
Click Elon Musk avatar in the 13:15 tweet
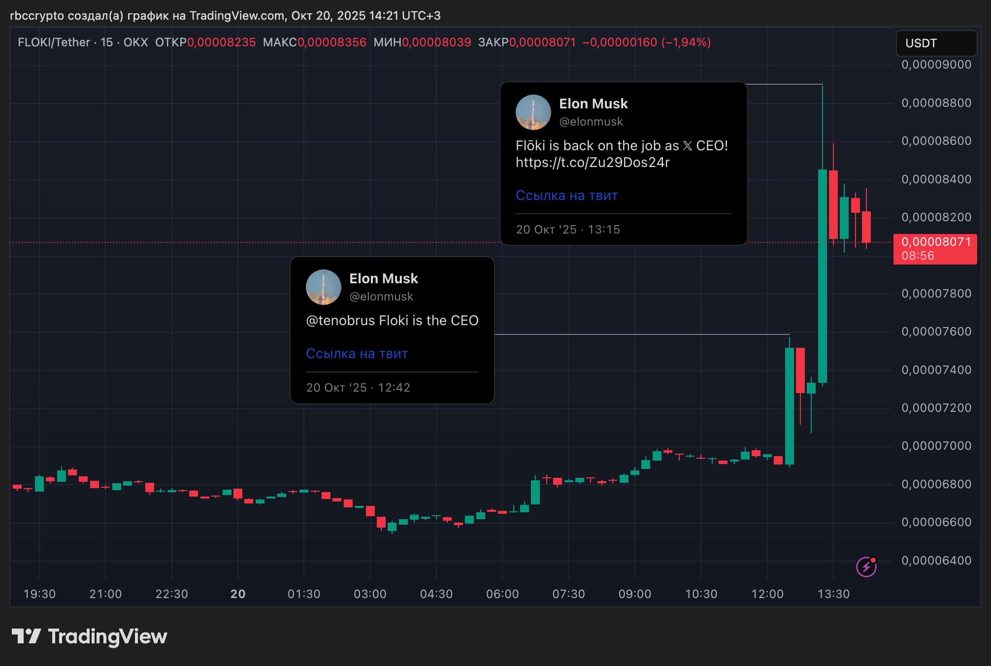pos(533,112)
